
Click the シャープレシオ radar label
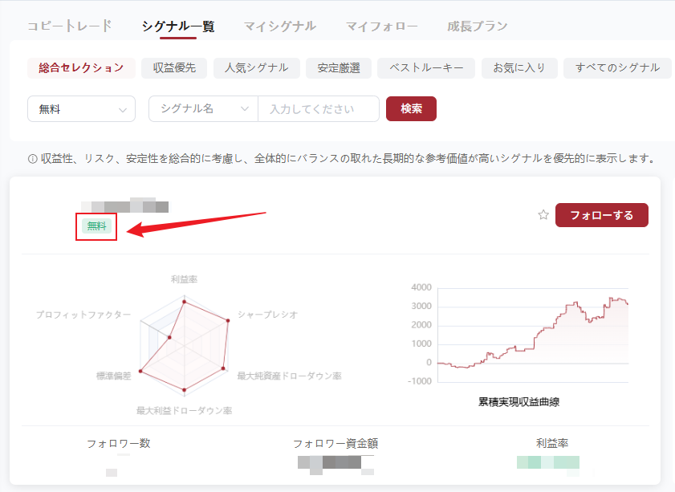(268, 315)
